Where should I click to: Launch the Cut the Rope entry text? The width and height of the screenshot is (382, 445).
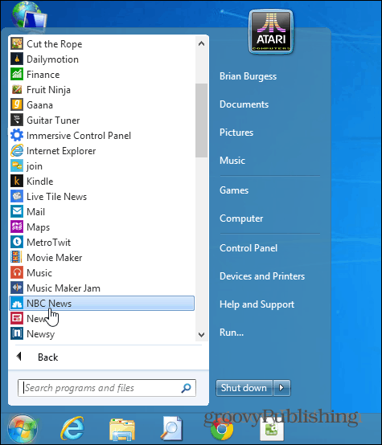click(55, 44)
